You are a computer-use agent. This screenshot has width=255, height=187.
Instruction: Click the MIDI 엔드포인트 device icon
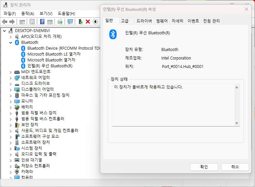(17, 72)
